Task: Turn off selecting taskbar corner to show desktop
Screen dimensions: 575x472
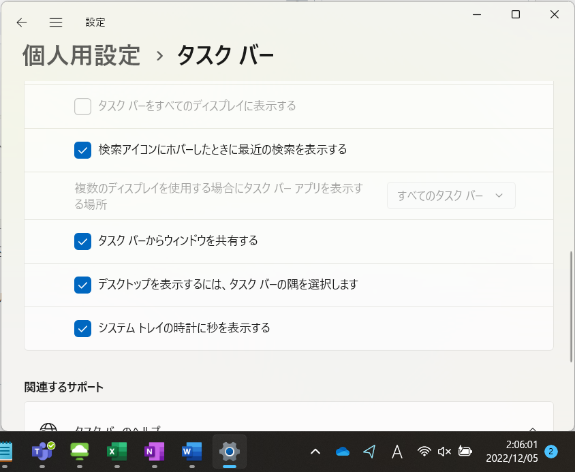Action: 82,285
